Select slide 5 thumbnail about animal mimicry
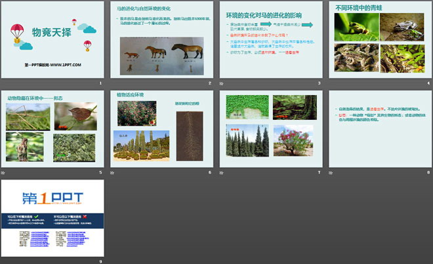Image resolution: width=433 pixels, height=264 pixels. pos(52,129)
